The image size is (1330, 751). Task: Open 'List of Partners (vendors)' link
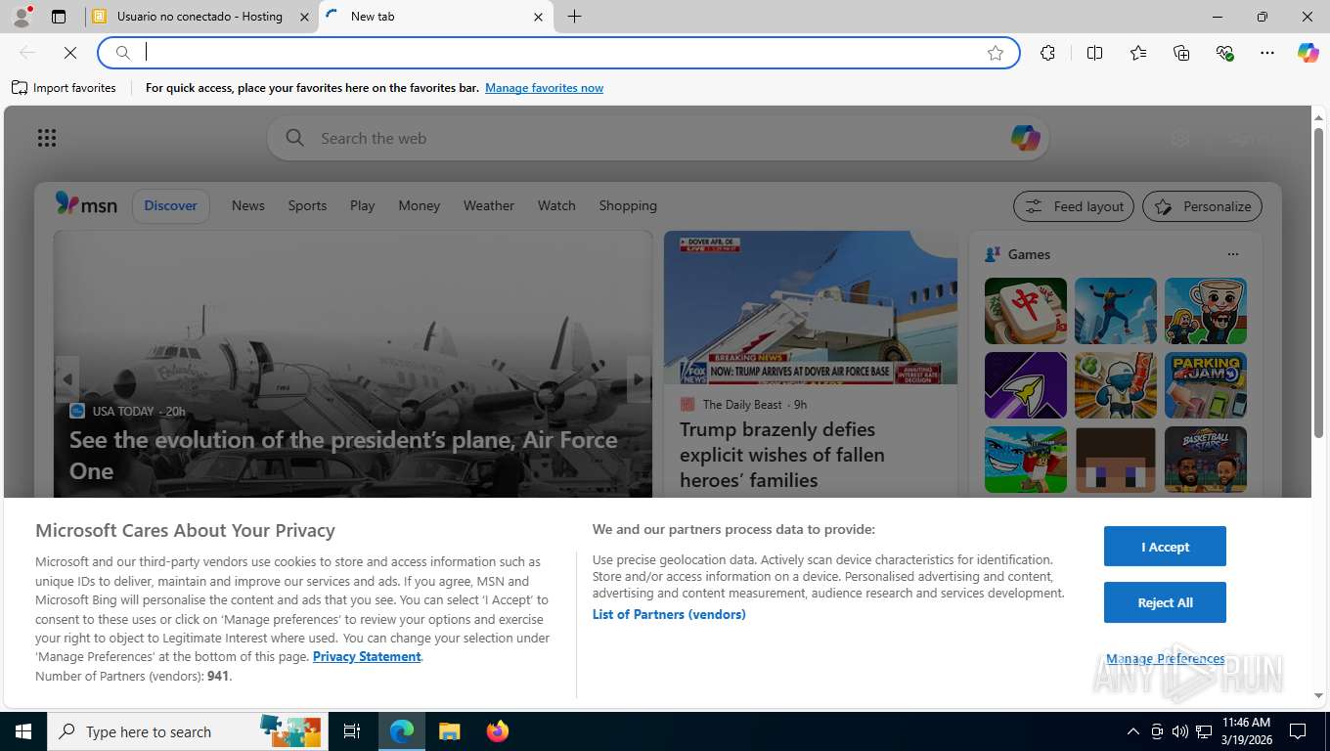669,614
